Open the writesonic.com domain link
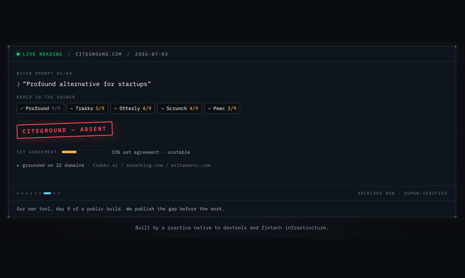Image resolution: width=465 pixels, height=278 pixels. click(x=191, y=165)
